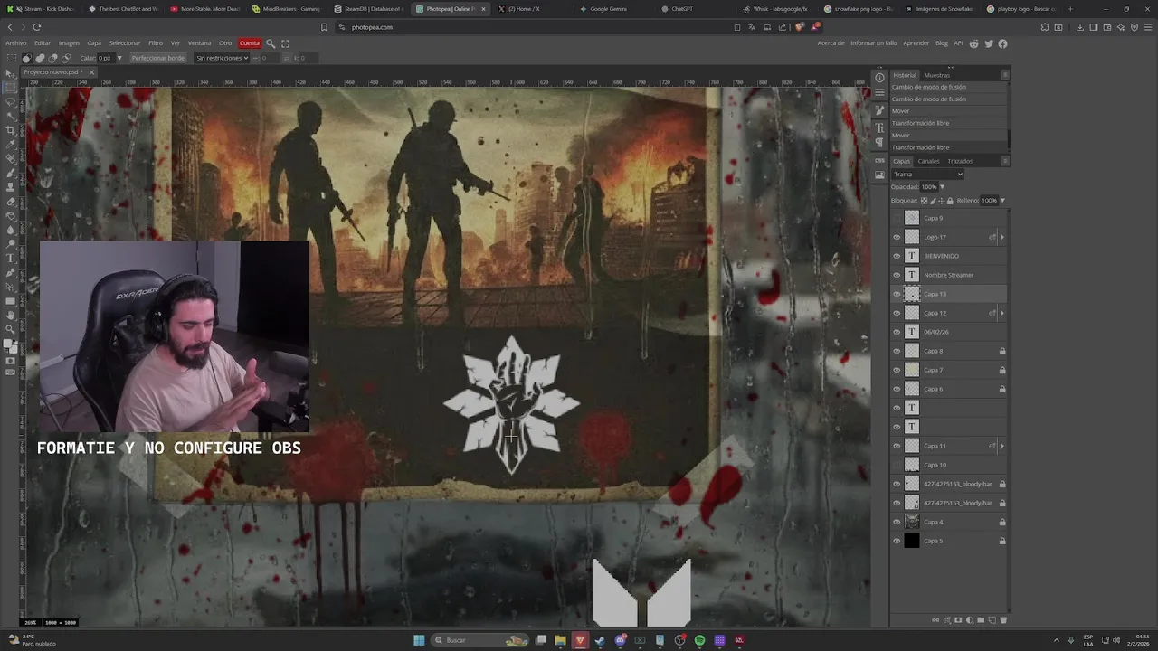Click the search magnifier icon beside Cuenta

tap(271, 43)
